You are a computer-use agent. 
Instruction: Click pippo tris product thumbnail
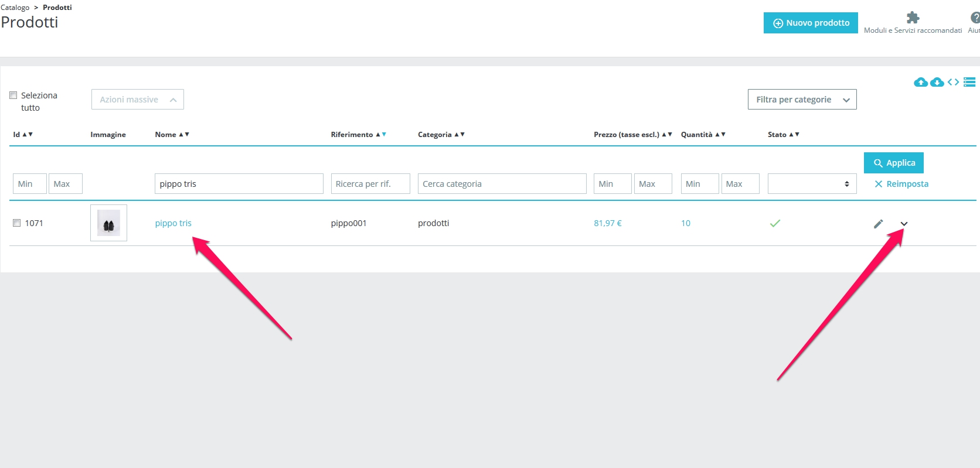108,223
